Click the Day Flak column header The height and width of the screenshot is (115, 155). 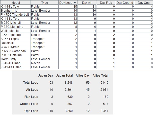click(x=106, y=3)
